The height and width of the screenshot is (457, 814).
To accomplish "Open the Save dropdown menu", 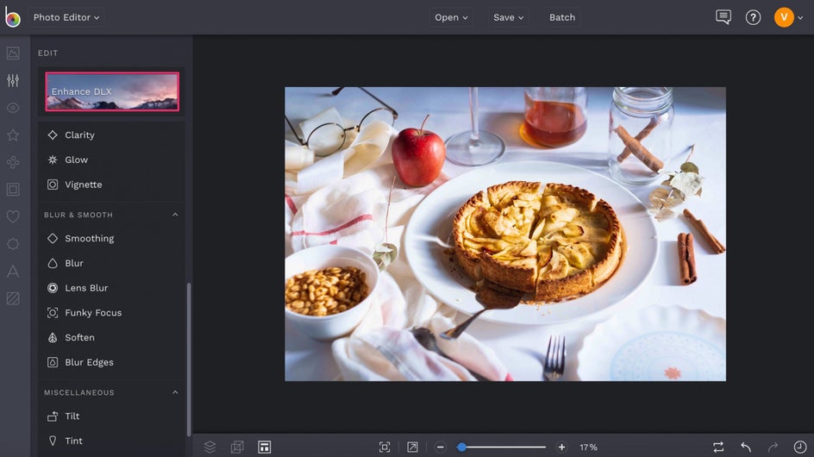I will (508, 17).
